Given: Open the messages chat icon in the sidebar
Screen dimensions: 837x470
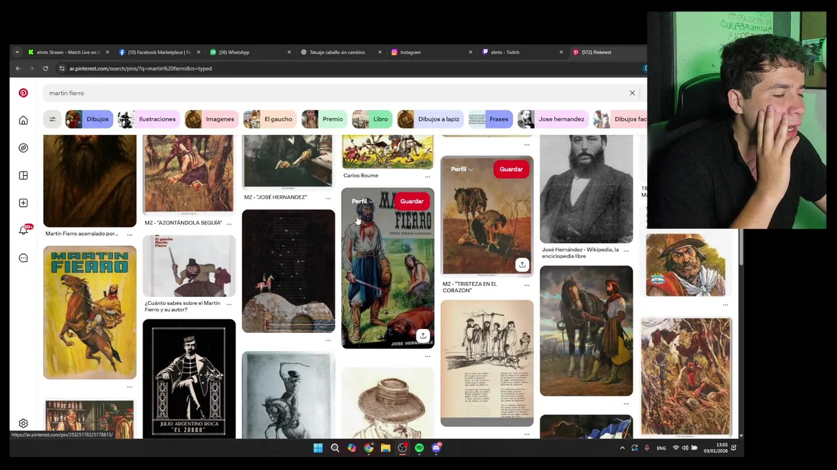Looking at the screenshot, I should pyautogui.click(x=23, y=258).
